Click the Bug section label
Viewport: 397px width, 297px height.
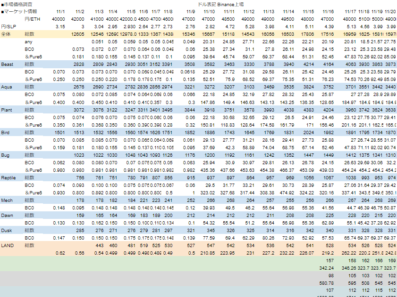click(x=5, y=155)
